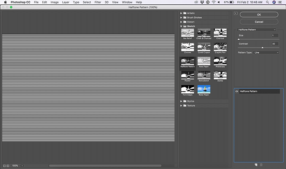Open the Help menu
The image size is (286, 169).
pyautogui.click(x=139, y=2)
